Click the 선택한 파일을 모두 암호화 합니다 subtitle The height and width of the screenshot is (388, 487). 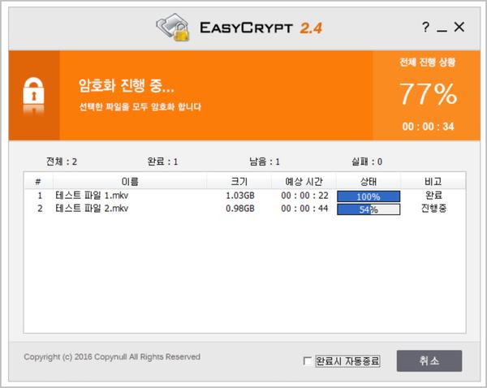pyautogui.click(x=140, y=107)
